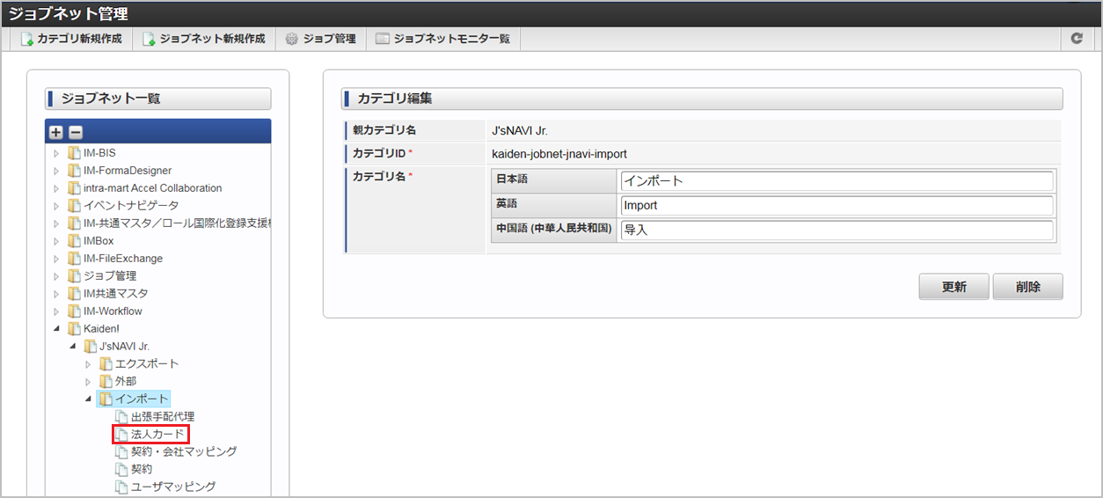Click the ジョブネット新規作成 toolbar icon
The image size is (1103, 498).
[x=149, y=39]
